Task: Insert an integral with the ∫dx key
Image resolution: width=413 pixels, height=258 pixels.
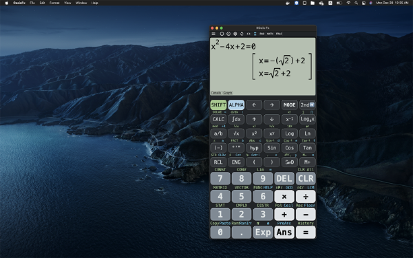Action: [236, 119]
